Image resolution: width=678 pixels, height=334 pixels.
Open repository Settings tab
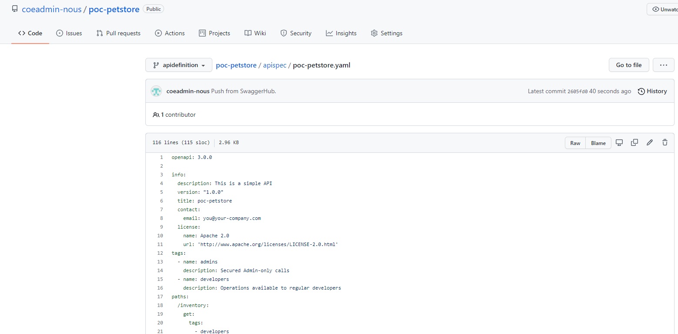(386, 33)
